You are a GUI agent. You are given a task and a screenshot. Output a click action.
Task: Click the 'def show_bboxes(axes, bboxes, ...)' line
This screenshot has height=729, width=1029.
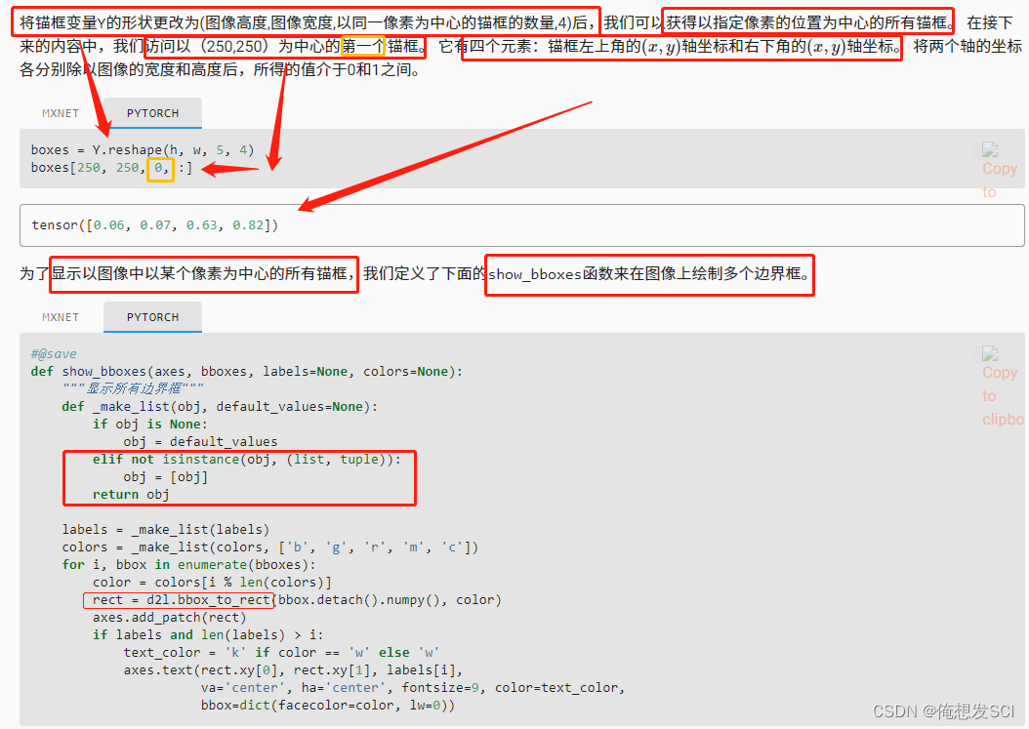coord(246,372)
